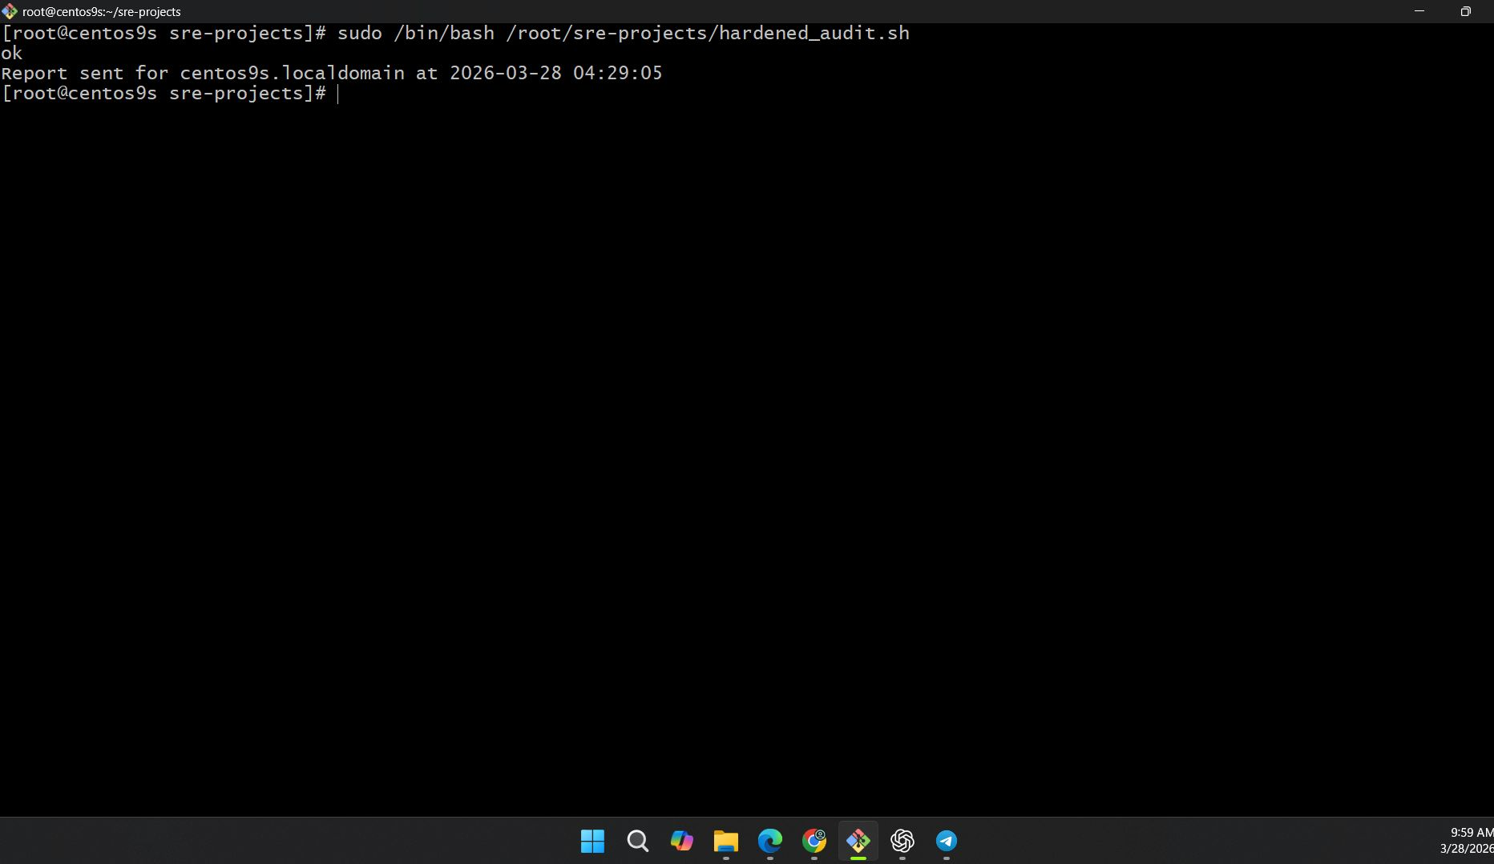
Task: Open File Explorer from the taskbar
Action: pos(726,841)
